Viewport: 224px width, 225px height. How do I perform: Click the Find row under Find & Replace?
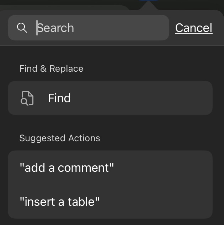[110, 98]
